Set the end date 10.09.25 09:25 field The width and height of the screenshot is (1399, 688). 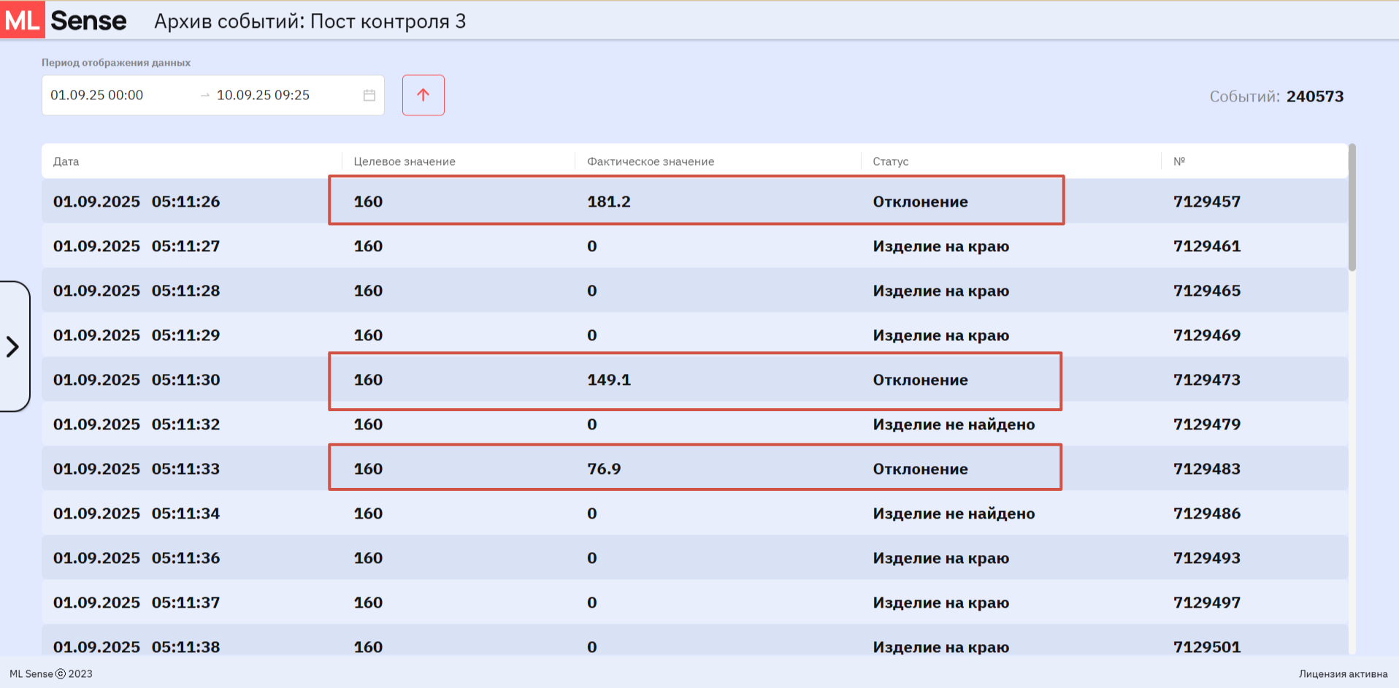tap(263, 95)
